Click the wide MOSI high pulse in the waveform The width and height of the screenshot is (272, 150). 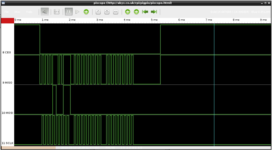[67, 100]
